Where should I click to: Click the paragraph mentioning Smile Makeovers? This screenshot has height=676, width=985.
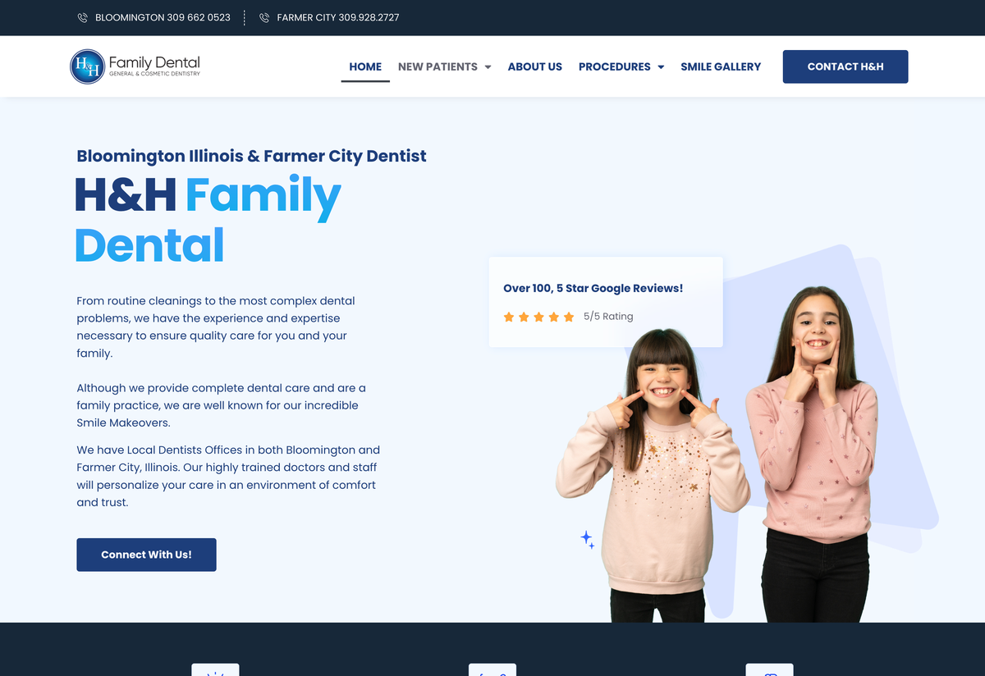[x=222, y=405]
